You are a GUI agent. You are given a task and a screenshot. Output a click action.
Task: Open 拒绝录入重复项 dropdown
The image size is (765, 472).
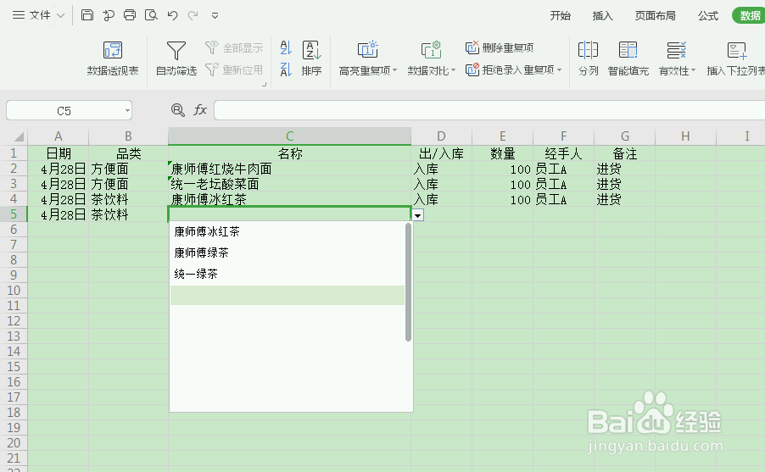point(513,69)
